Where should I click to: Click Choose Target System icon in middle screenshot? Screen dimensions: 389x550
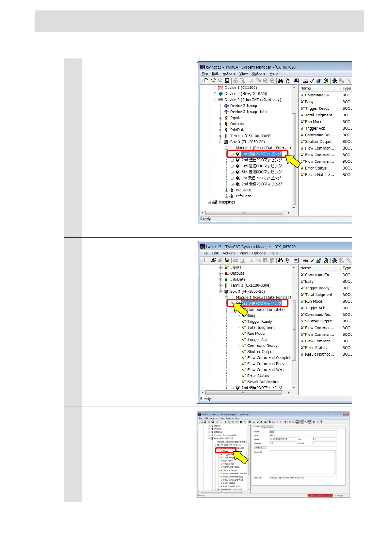296,260
